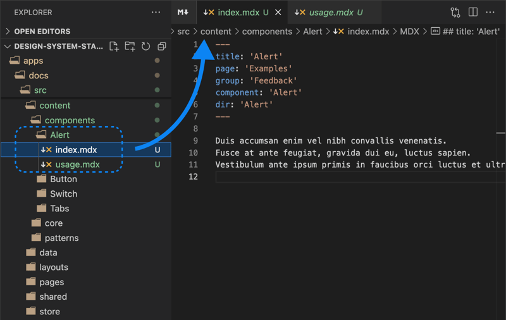Image resolution: width=506 pixels, height=320 pixels.
Task: Open usage.mdx from the file tree
Action: [85, 164]
